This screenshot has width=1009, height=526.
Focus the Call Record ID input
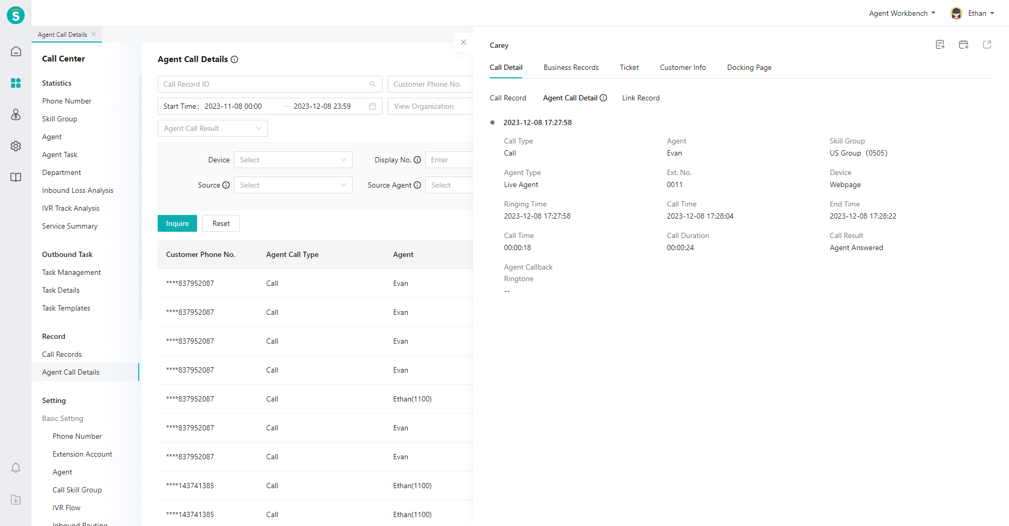pyautogui.click(x=270, y=84)
